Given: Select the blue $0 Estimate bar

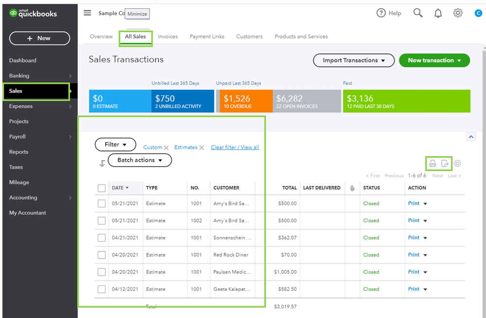Looking at the screenshot, I should click(120, 101).
